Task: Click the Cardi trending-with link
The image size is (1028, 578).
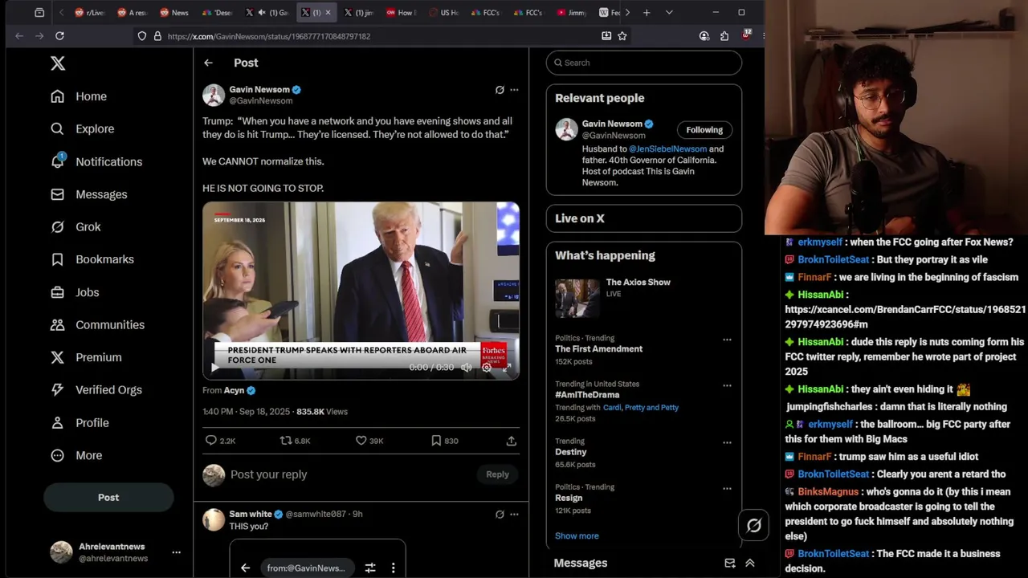Action: [x=612, y=408]
